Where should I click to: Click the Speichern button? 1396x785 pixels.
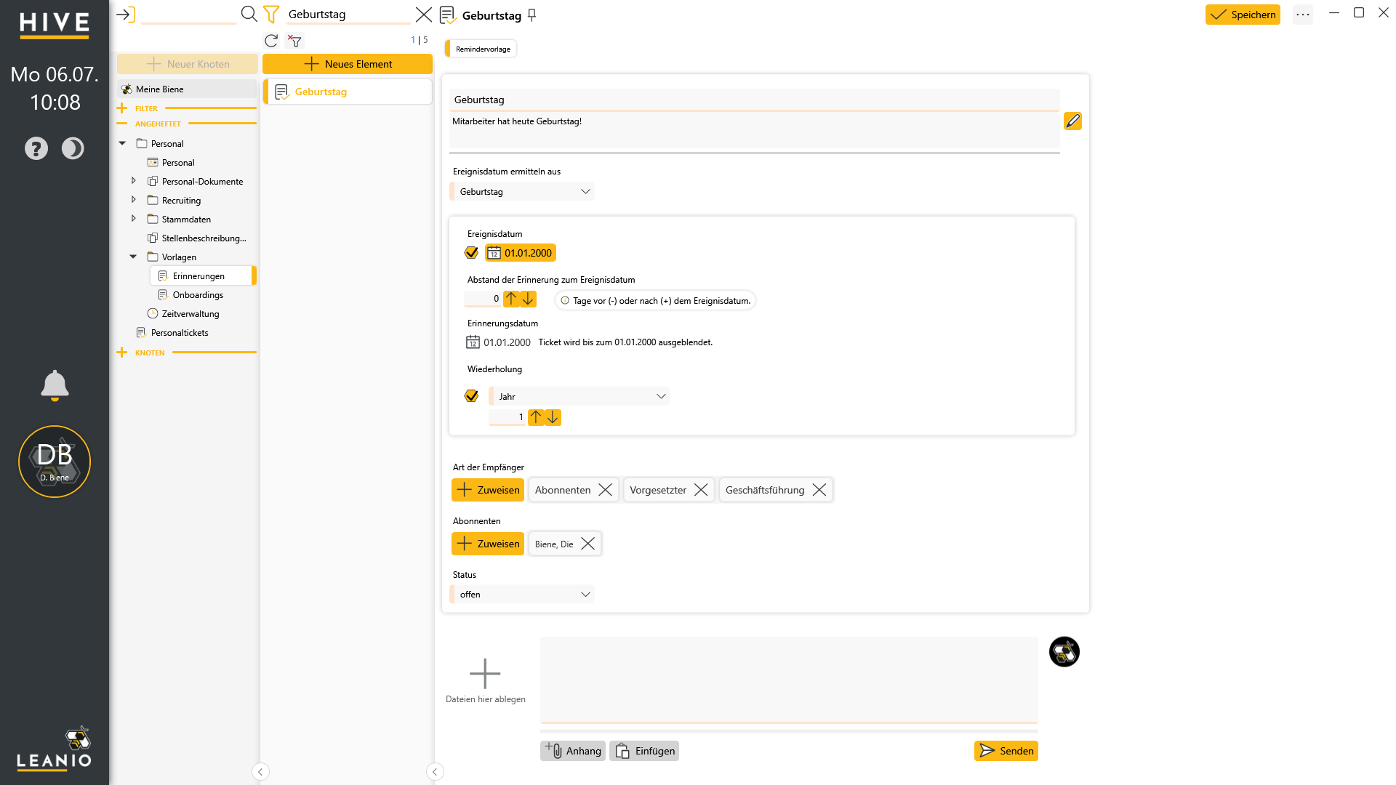pyautogui.click(x=1243, y=15)
